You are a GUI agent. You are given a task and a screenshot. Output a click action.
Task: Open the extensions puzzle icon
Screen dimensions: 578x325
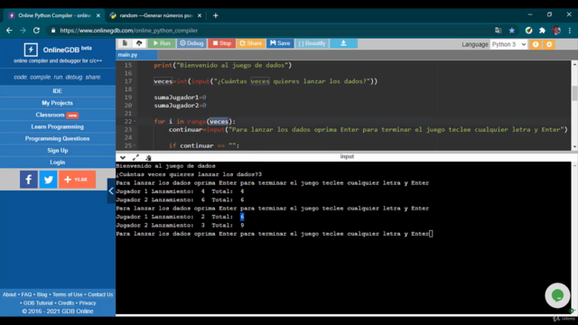tap(542, 31)
